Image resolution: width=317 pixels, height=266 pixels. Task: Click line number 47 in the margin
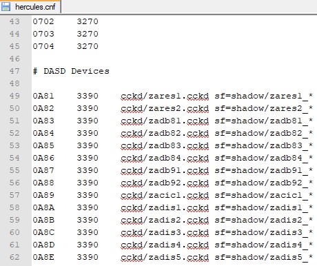[x=14, y=71]
